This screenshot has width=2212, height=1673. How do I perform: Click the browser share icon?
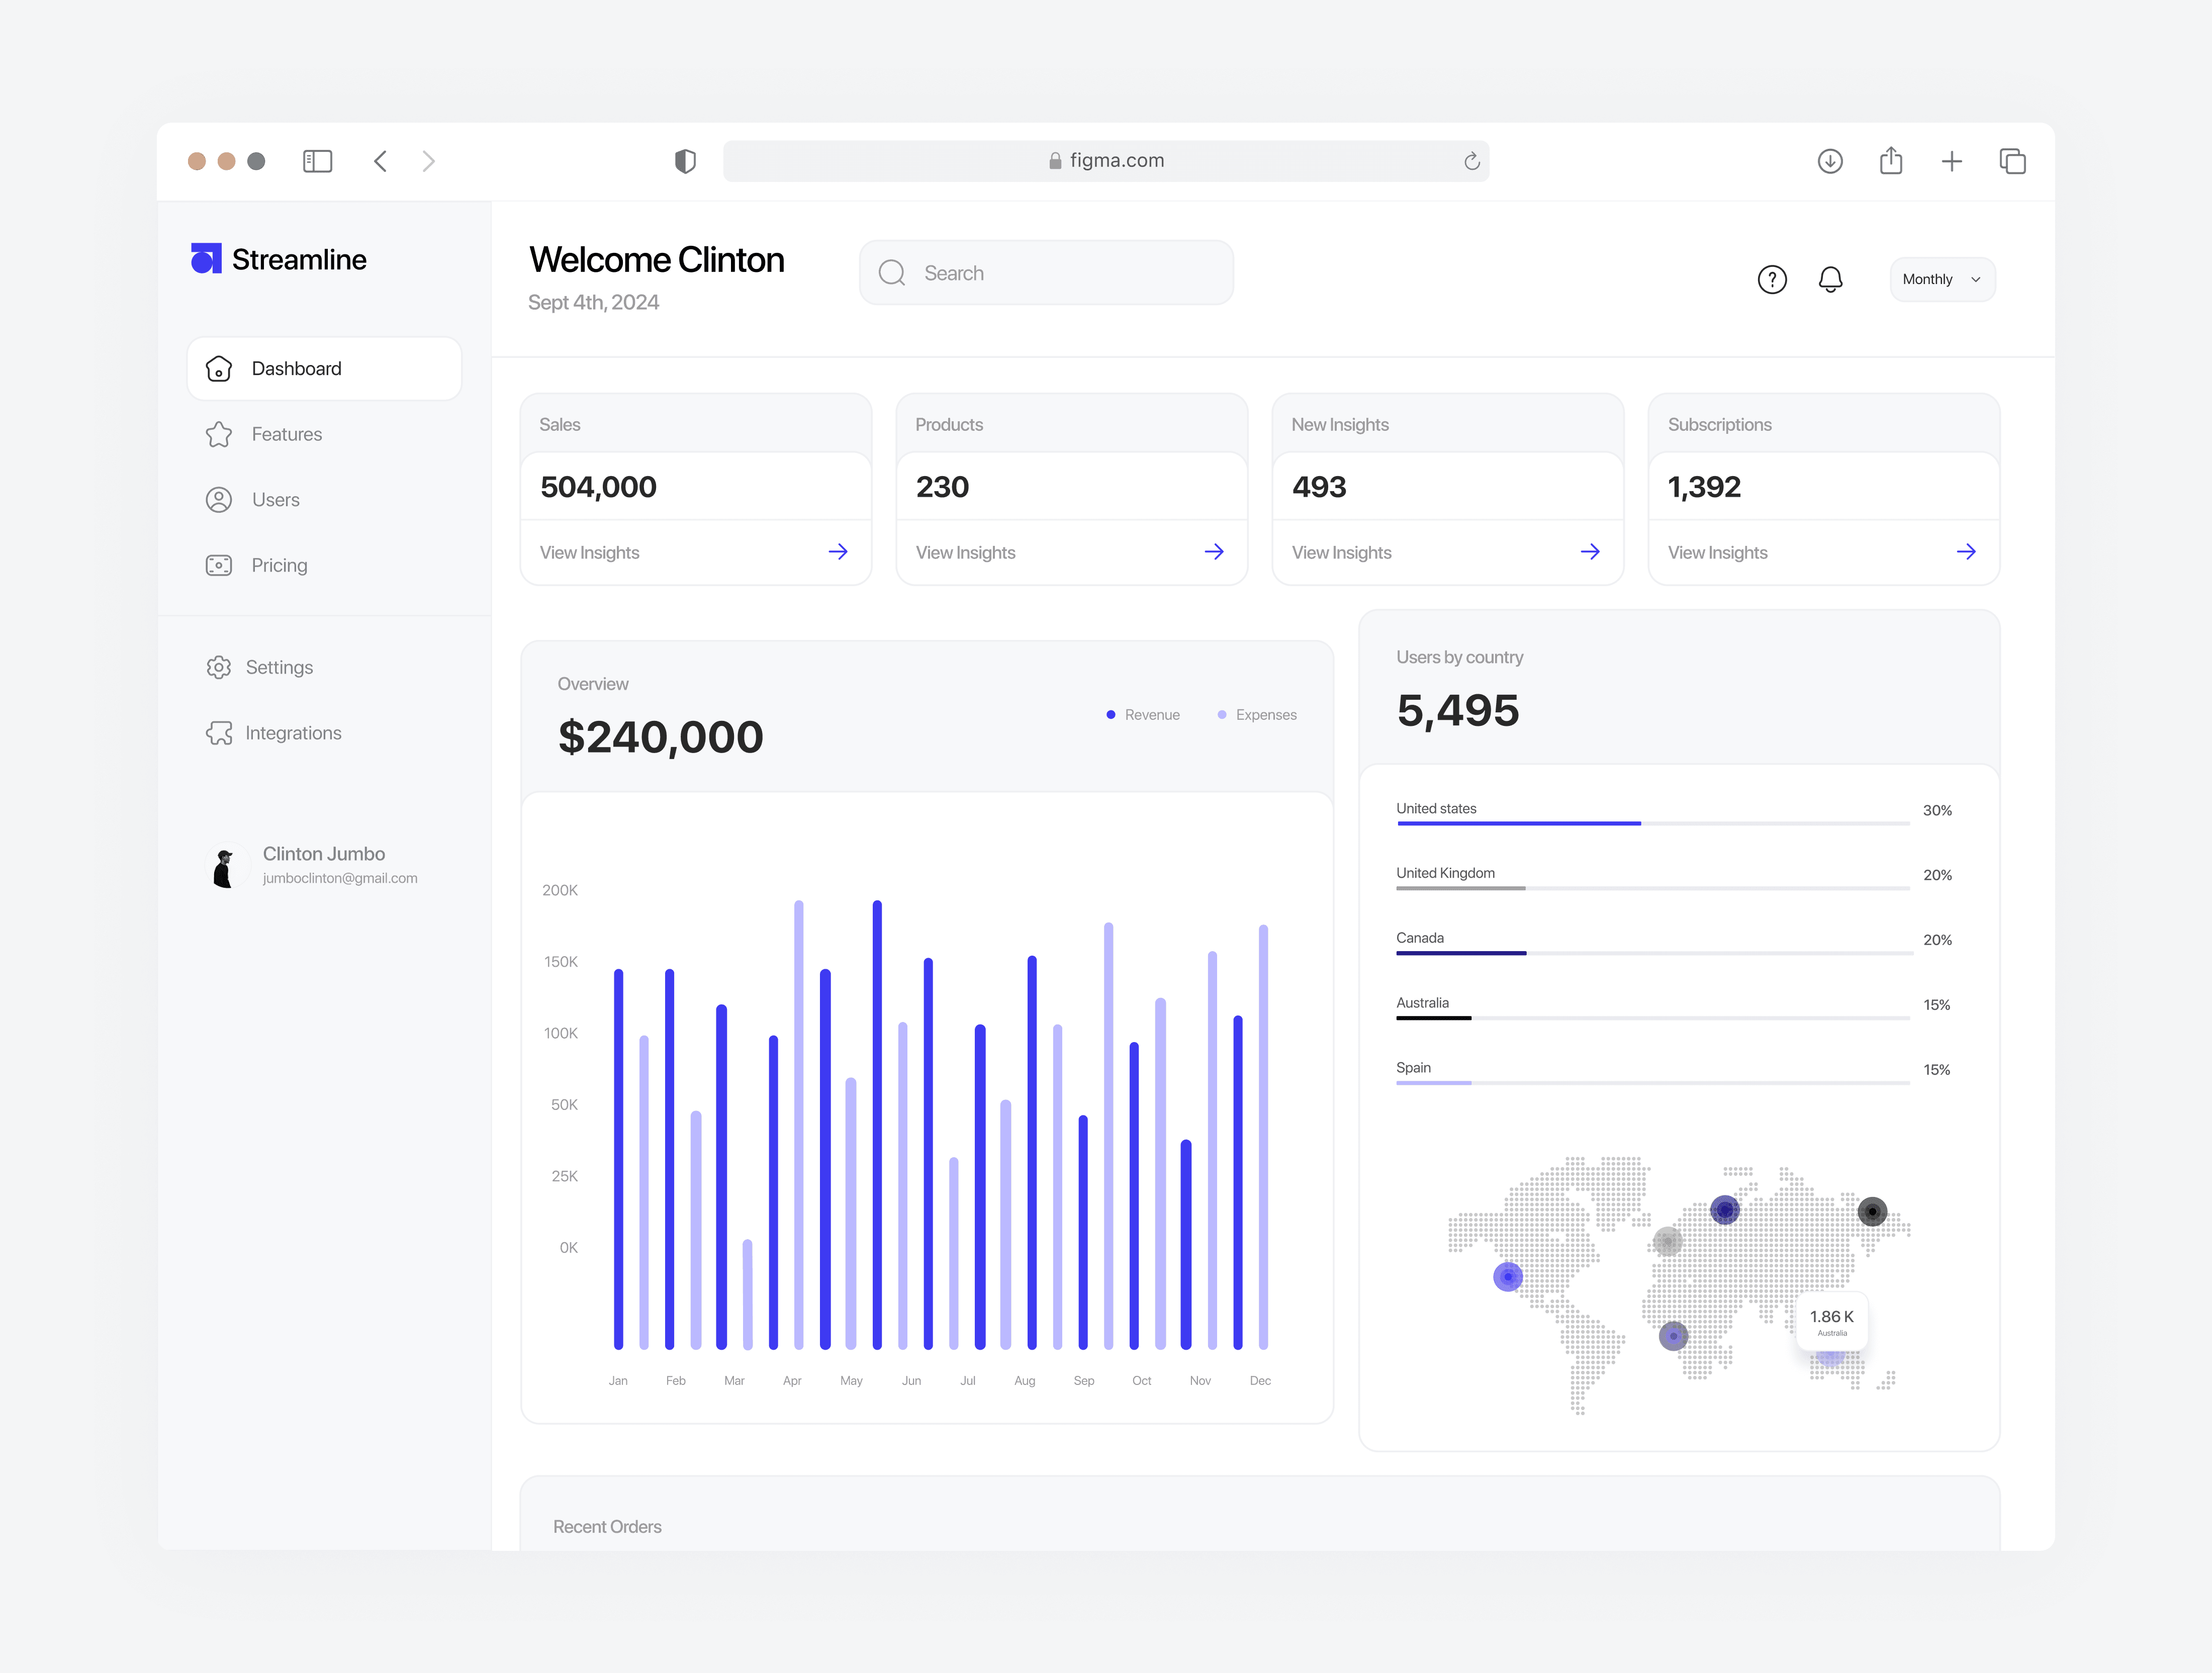[1890, 161]
